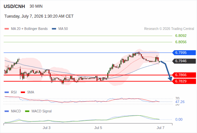Screen dimensions: 197x133
Task: Click the MACD Signal green legend marker
Action: pyautogui.click(x=27, y=111)
